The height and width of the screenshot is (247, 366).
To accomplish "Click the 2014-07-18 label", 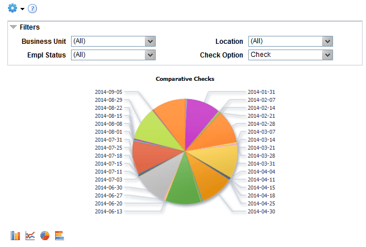I will pyautogui.click(x=109, y=155).
